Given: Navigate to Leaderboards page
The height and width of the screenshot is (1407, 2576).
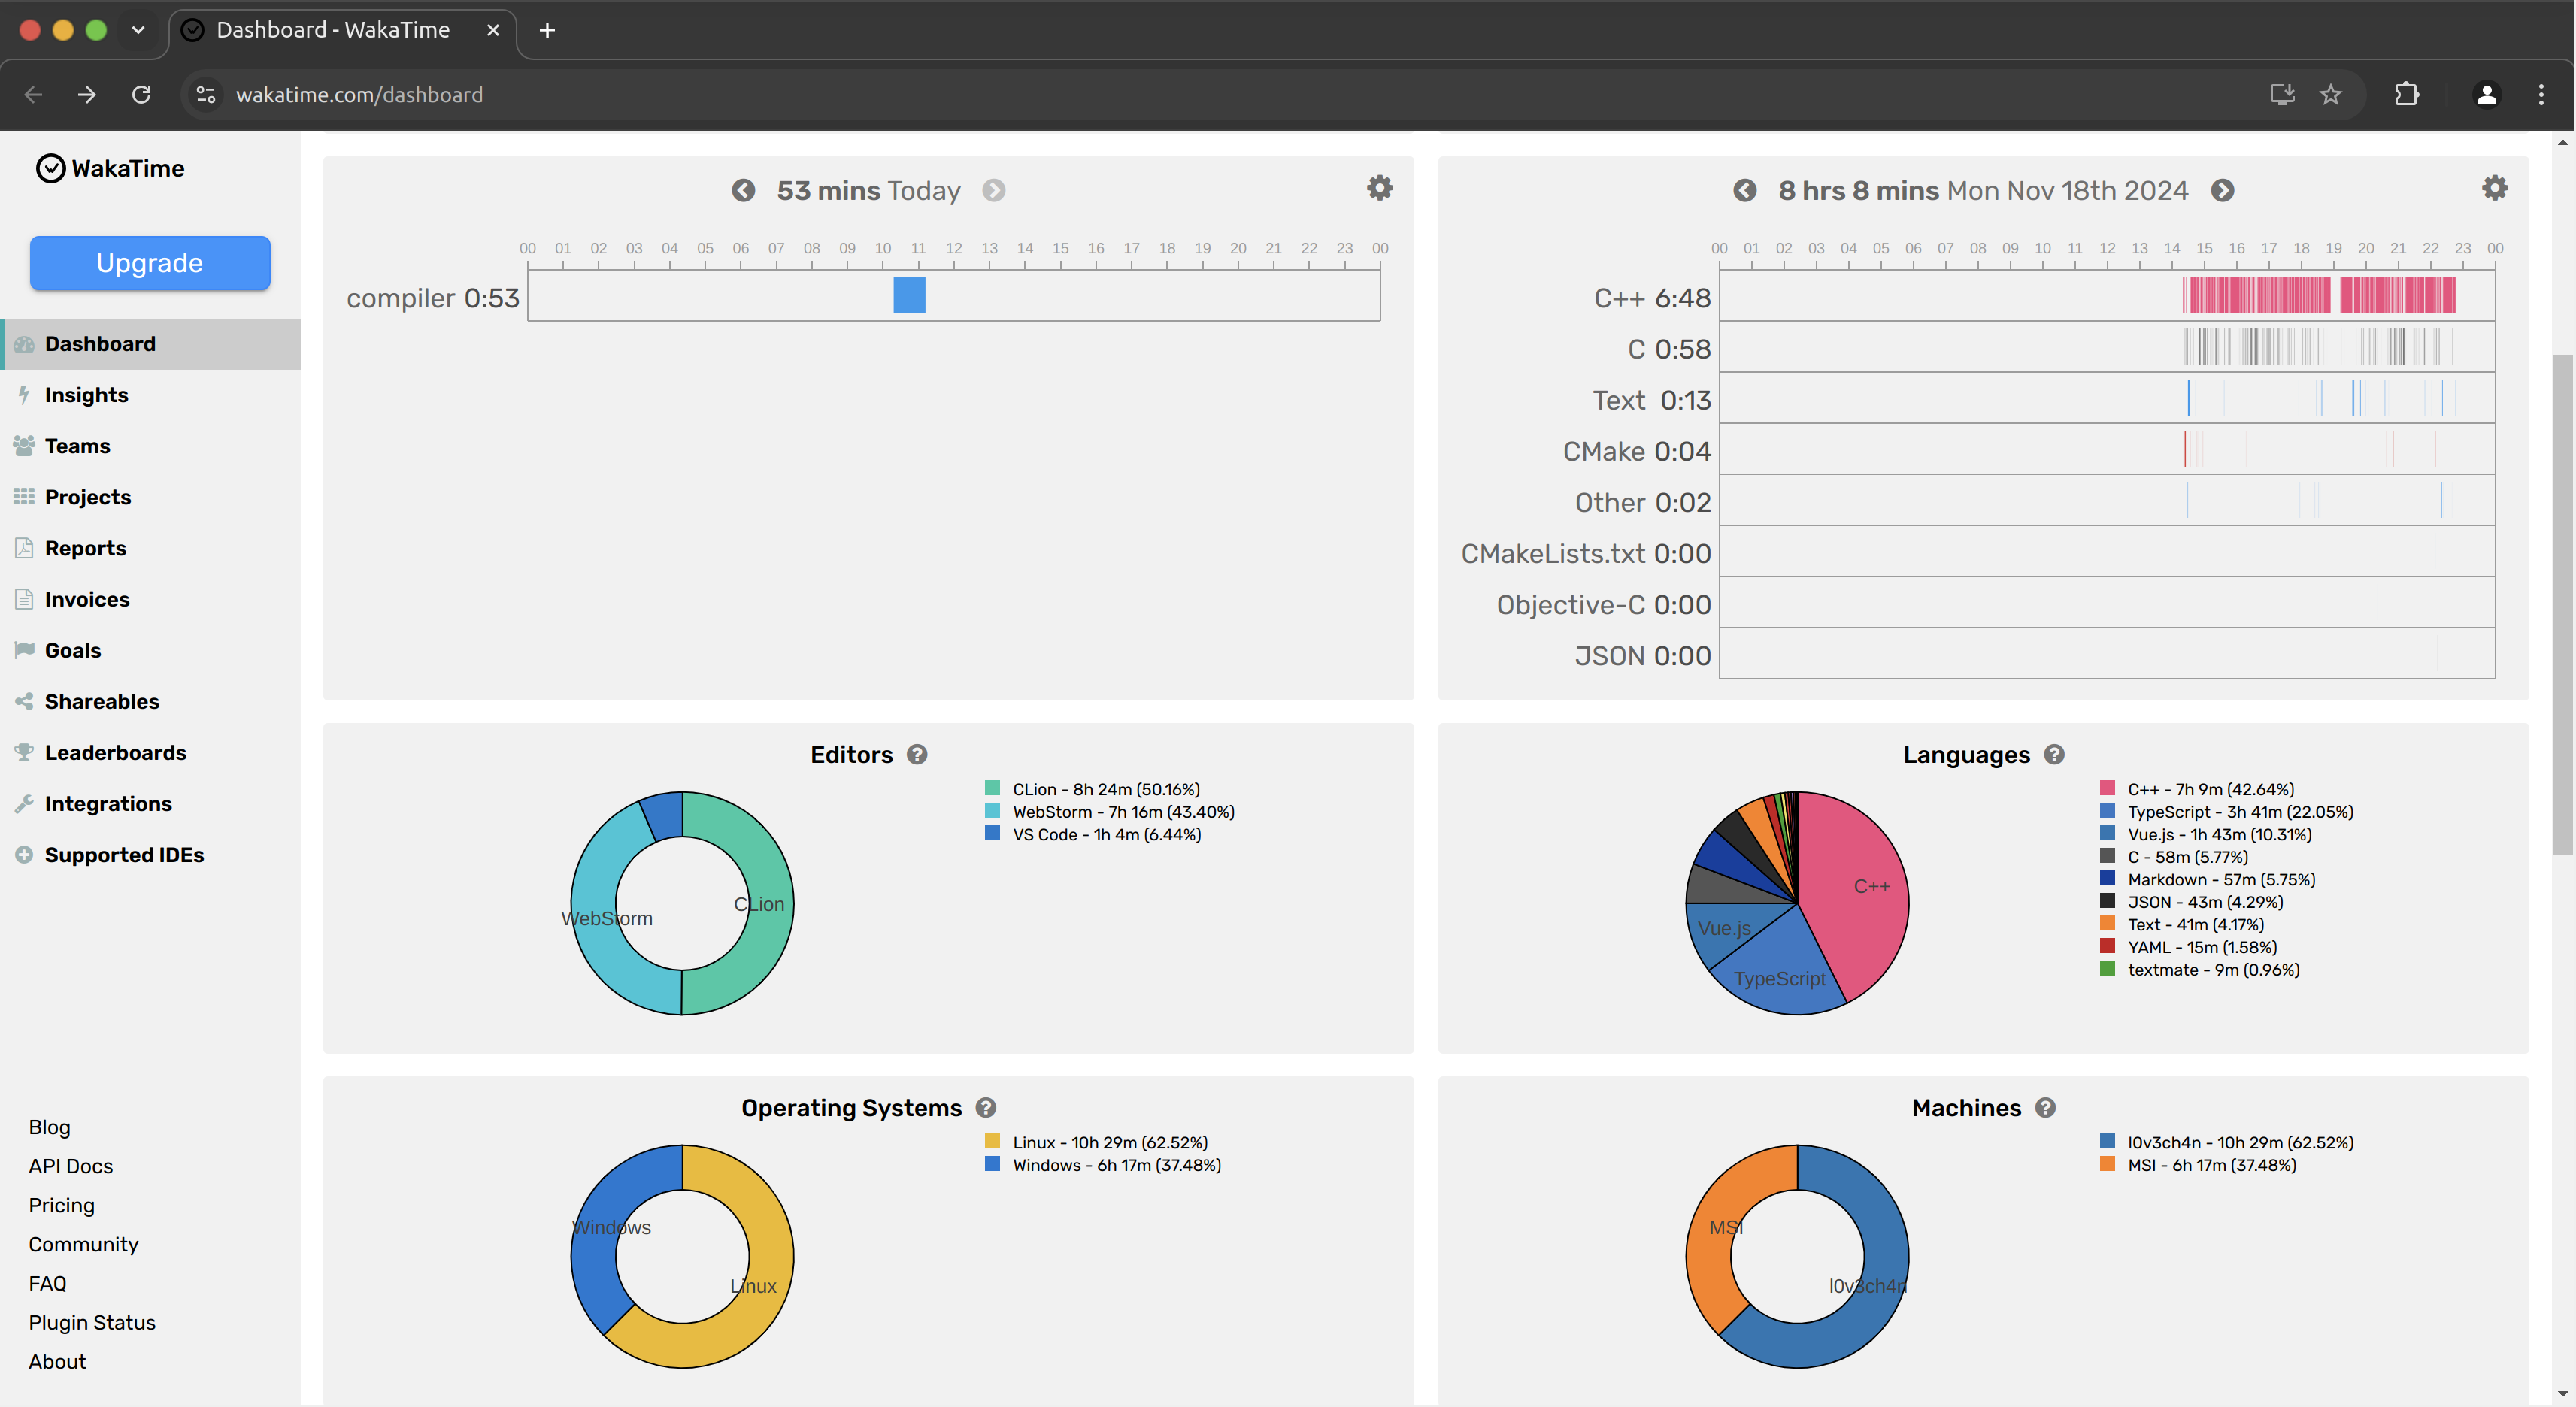Looking at the screenshot, I should point(115,752).
